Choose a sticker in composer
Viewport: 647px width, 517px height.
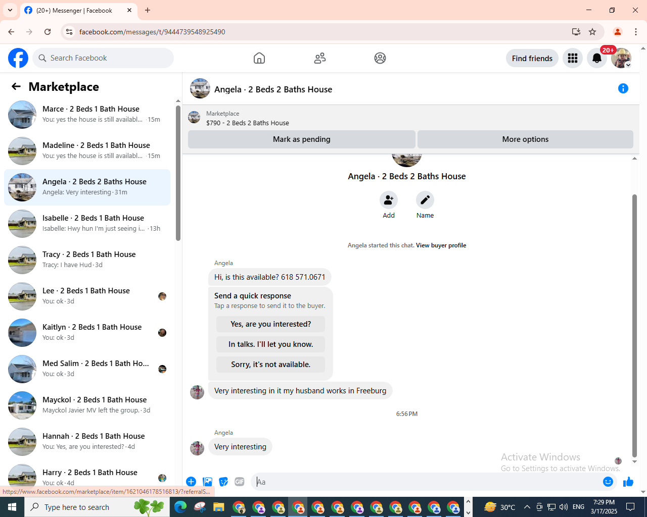pyautogui.click(x=223, y=482)
